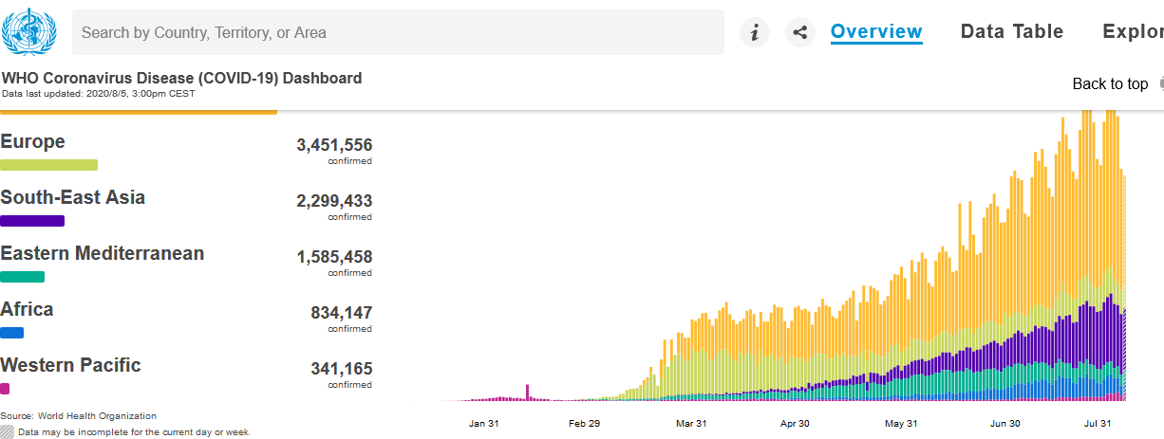
Task: Click the WHO logo emblem
Action: tap(31, 31)
